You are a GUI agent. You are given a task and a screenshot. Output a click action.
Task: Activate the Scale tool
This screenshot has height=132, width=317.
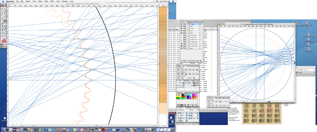[x=5, y=20]
